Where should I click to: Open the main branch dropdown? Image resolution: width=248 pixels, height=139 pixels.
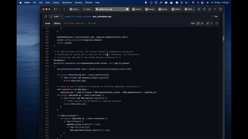pos(56,16)
